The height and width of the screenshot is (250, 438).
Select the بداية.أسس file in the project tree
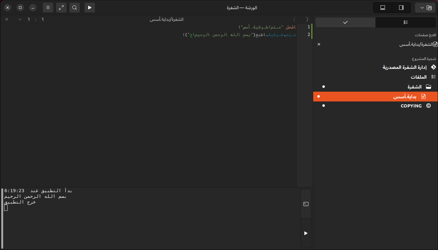(405, 97)
